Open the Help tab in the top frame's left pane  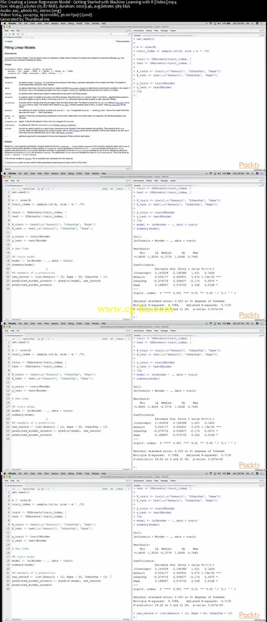coord(12,30)
